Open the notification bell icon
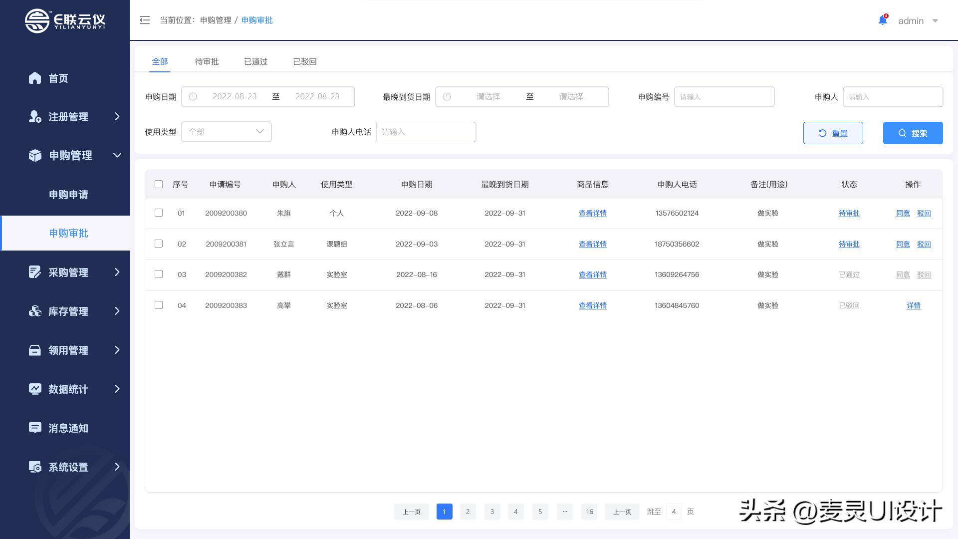This screenshot has height=539, width=958. coord(882,20)
